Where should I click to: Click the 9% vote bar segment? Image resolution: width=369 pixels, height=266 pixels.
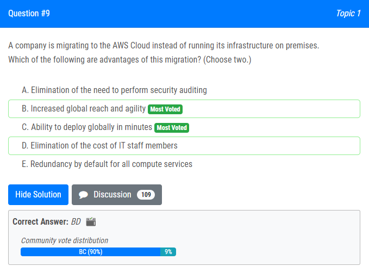(168, 252)
